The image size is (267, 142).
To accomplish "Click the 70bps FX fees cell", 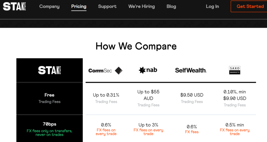I will point(49,129).
